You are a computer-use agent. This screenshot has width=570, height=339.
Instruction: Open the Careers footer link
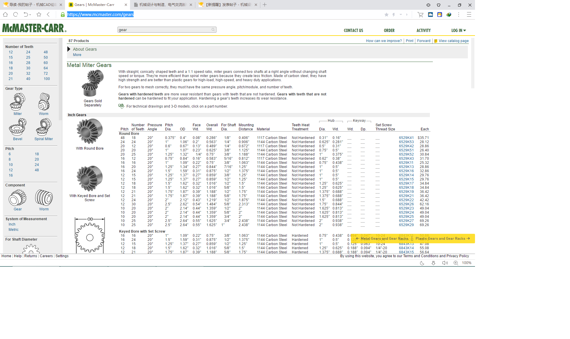point(46,256)
